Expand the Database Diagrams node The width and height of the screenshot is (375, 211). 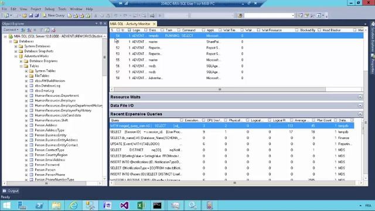pyautogui.click(x=21, y=61)
